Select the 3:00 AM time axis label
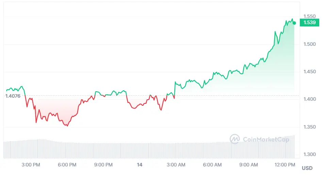 tap(176, 165)
